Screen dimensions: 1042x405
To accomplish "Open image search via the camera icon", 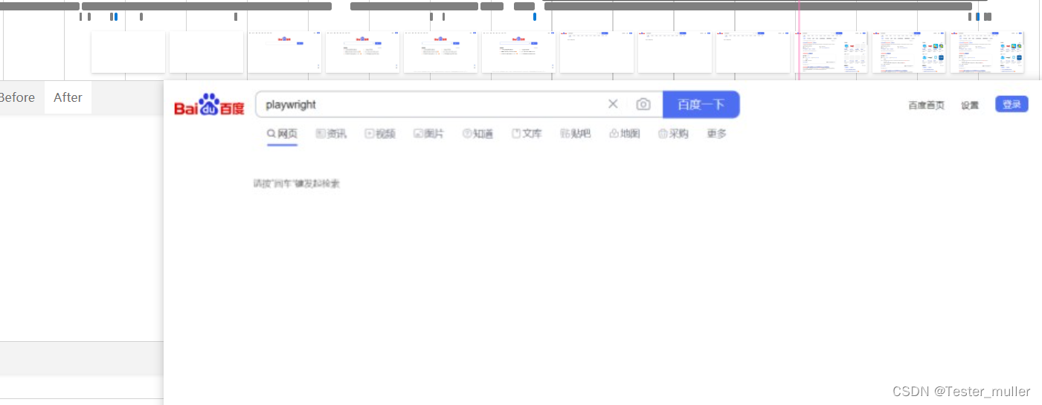I will click(643, 104).
